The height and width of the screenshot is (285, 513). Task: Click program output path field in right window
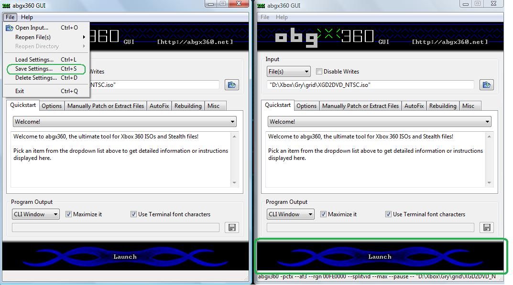pyautogui.click(x=371, y=228)
